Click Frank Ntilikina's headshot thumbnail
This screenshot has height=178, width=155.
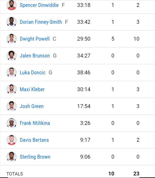tap(11, 123)
